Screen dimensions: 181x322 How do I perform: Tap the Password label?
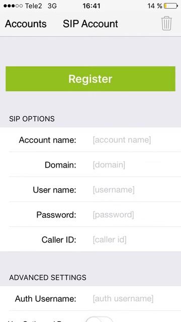56,215
